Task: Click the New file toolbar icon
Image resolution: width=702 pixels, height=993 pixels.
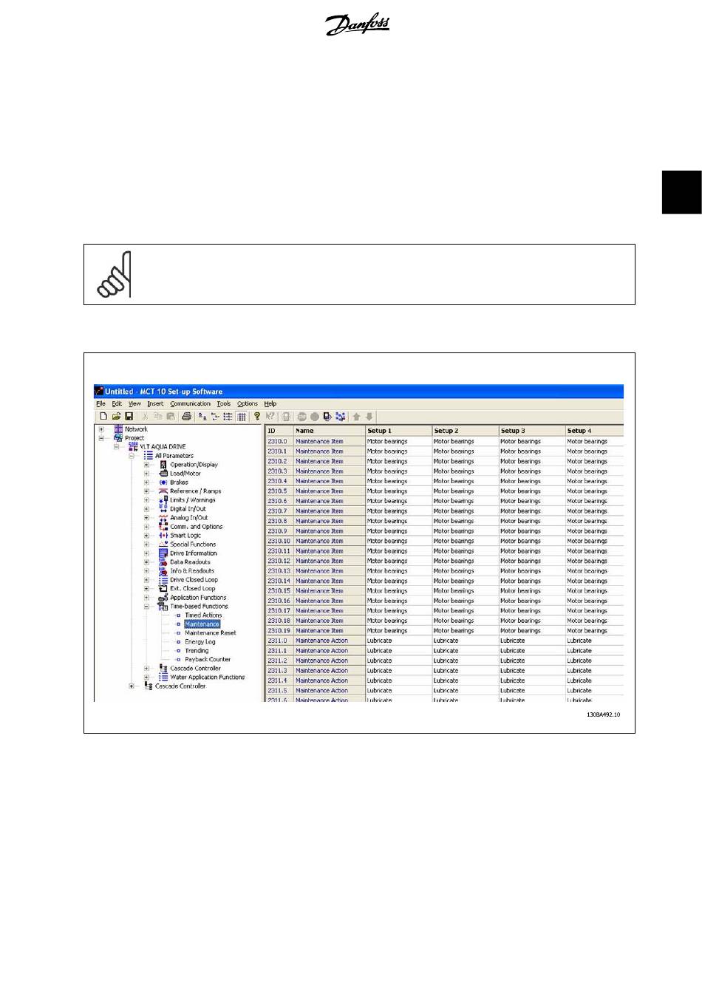Action: tap(103, 417)
